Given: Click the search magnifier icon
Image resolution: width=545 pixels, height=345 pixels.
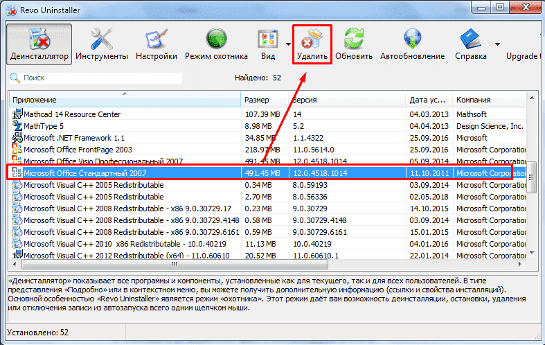Looking at the screenshot, I should (15, 78).
